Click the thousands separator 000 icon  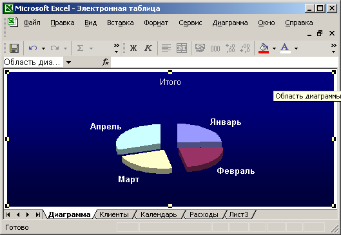[x=215, y=48]
